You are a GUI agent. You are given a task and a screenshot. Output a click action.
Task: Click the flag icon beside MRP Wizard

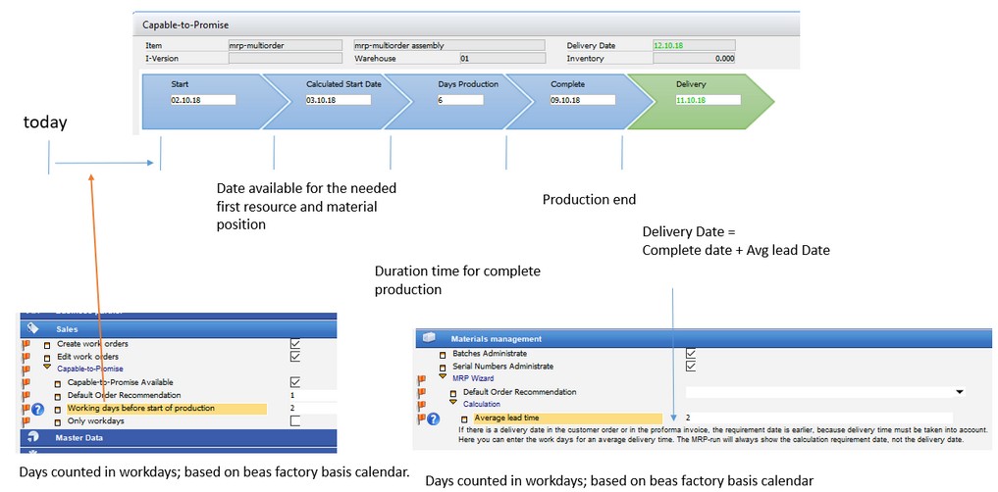(422, 378)
